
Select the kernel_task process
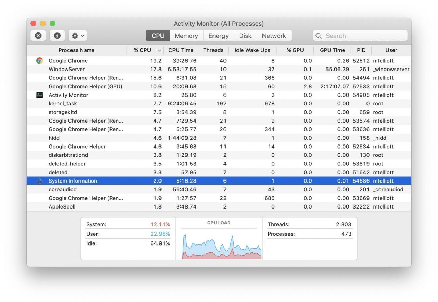[x=219, y=103]
